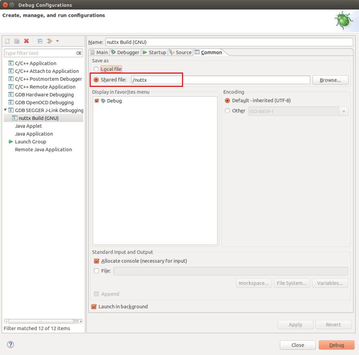Click the orange Debug button
The height and width of the screenshot is (355, 359).
click(337, 345)
